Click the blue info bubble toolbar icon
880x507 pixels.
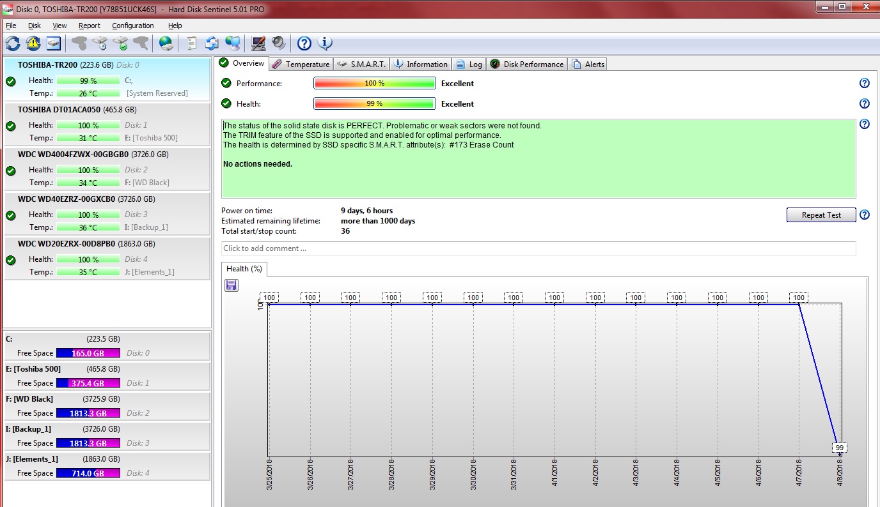(325, 43)
